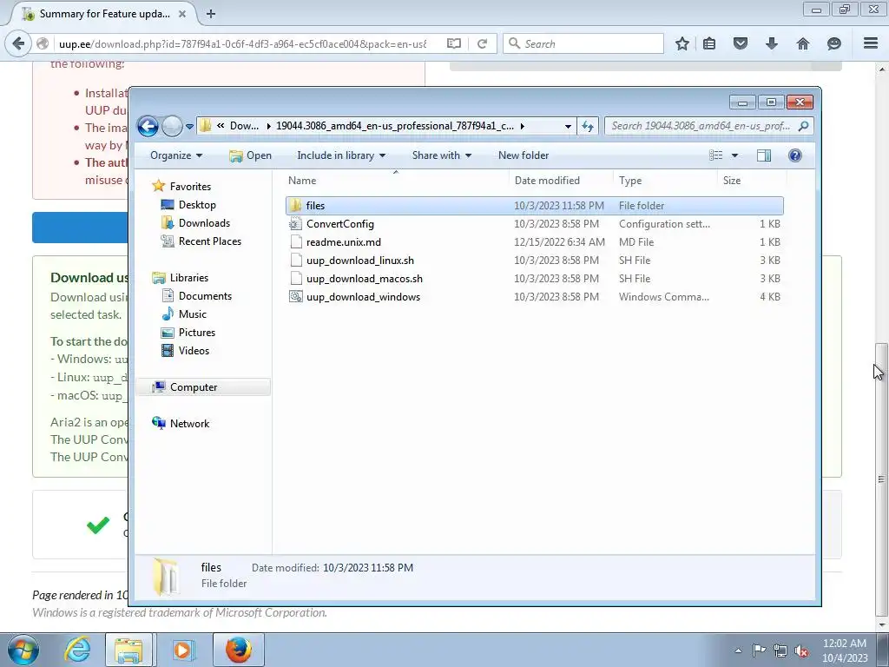Select readme.unix.md file

tap(535, 242)
